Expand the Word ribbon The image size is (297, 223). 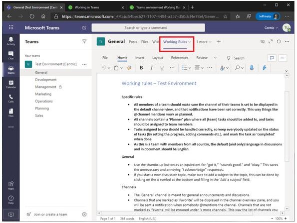[x=286, y=71]
